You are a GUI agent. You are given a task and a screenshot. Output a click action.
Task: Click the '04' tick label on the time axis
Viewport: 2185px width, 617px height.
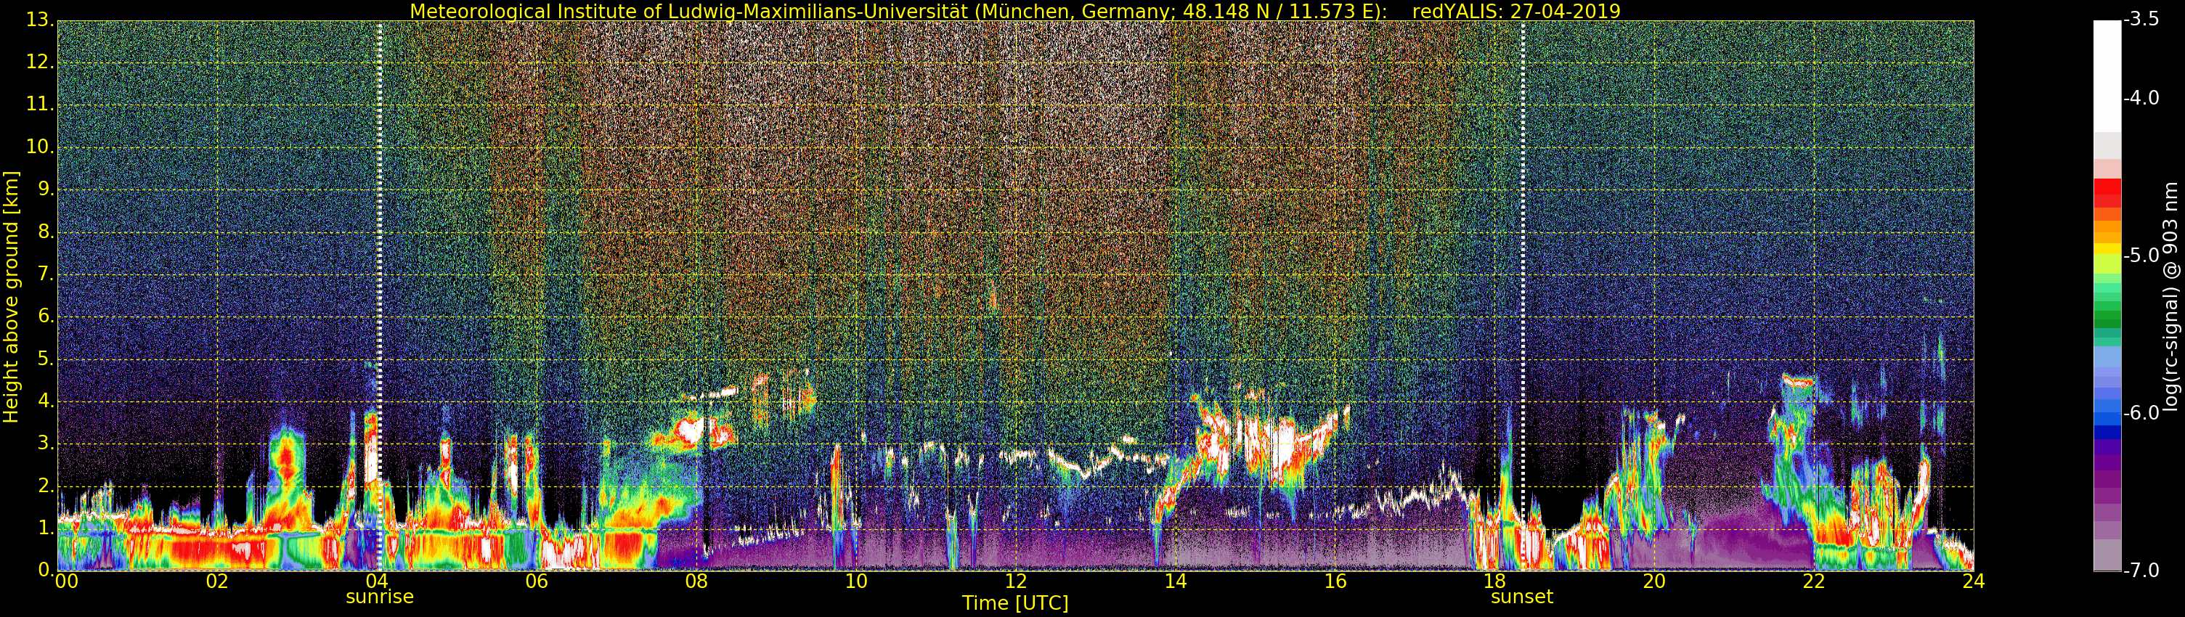[x=377, y=581]
